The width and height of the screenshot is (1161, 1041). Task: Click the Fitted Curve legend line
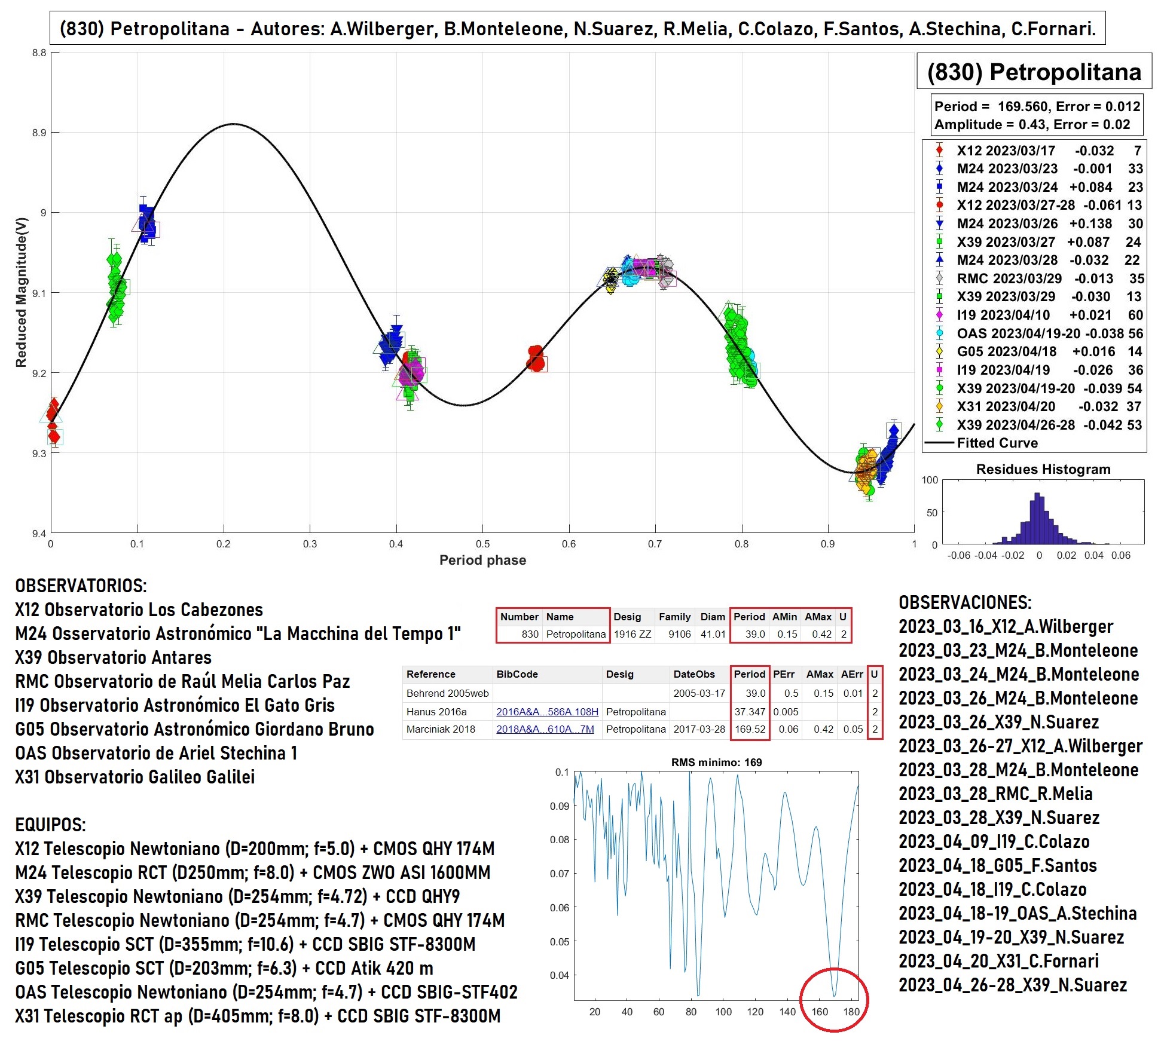click(939, 443)
